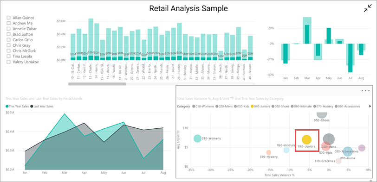Select the gray 020-Mens bubble

329,139
